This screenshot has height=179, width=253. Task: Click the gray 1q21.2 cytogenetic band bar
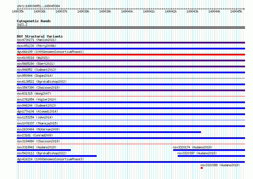(131, 28)
